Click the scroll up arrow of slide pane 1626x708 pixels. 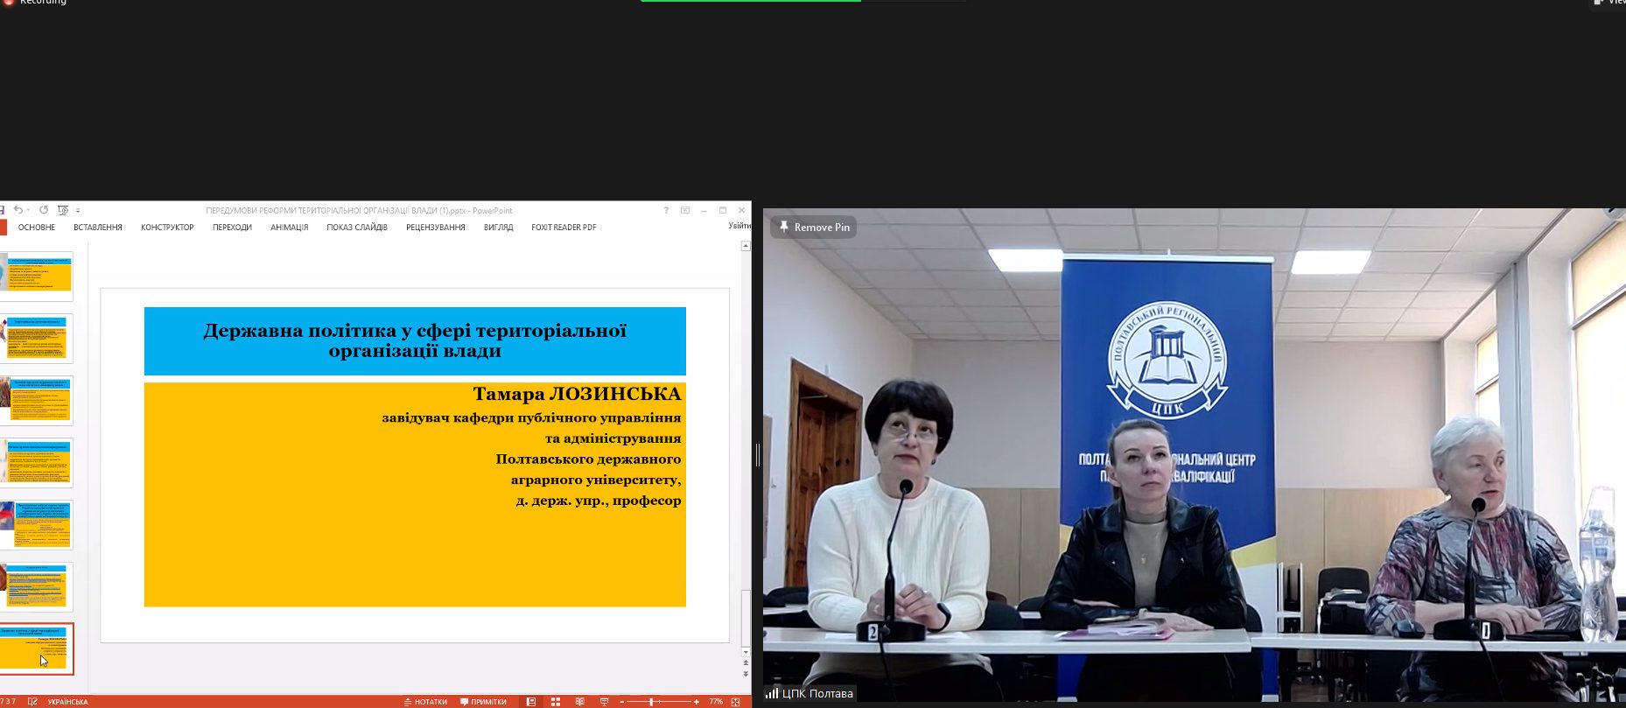pyautogui.click(x=746, y=247)
